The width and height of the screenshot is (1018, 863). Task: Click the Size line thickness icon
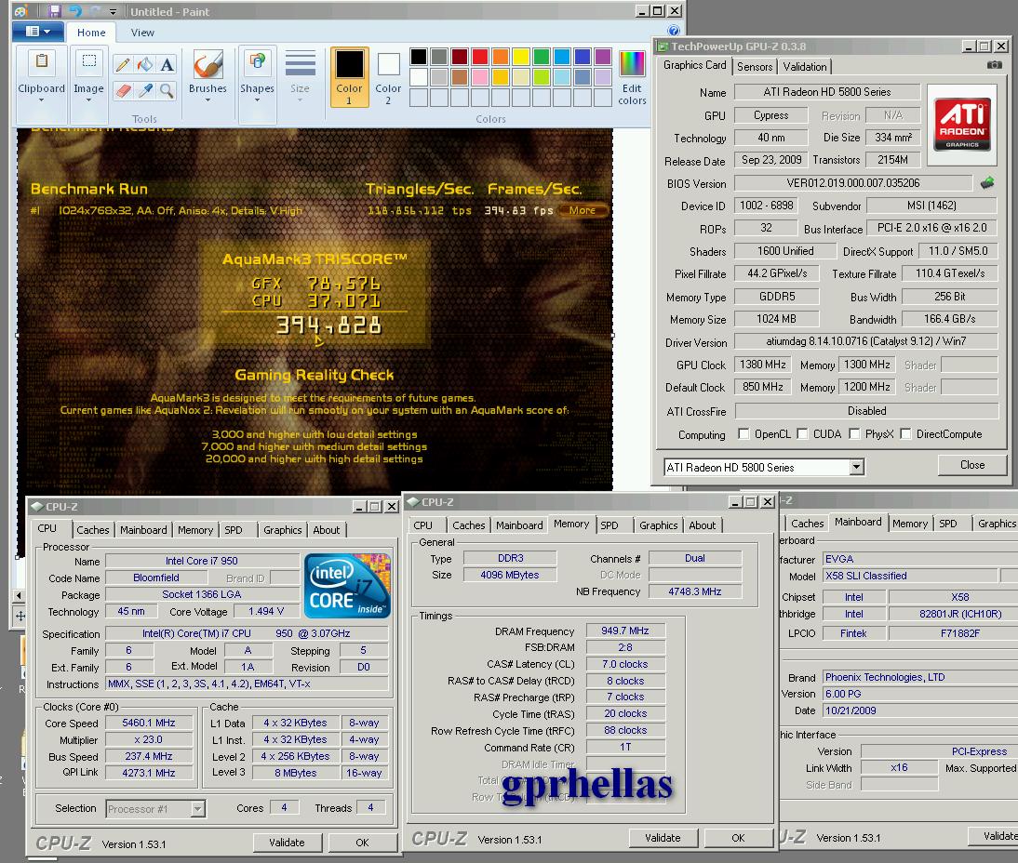pos(300,63)
